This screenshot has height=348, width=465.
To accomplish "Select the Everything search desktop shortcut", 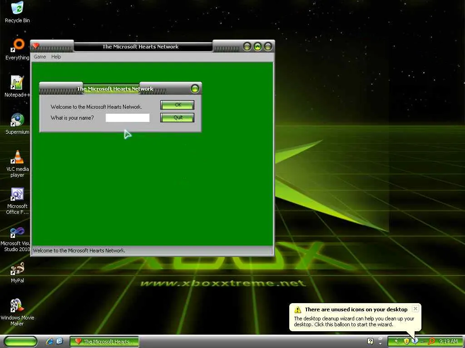I will (x=17, y=49).
